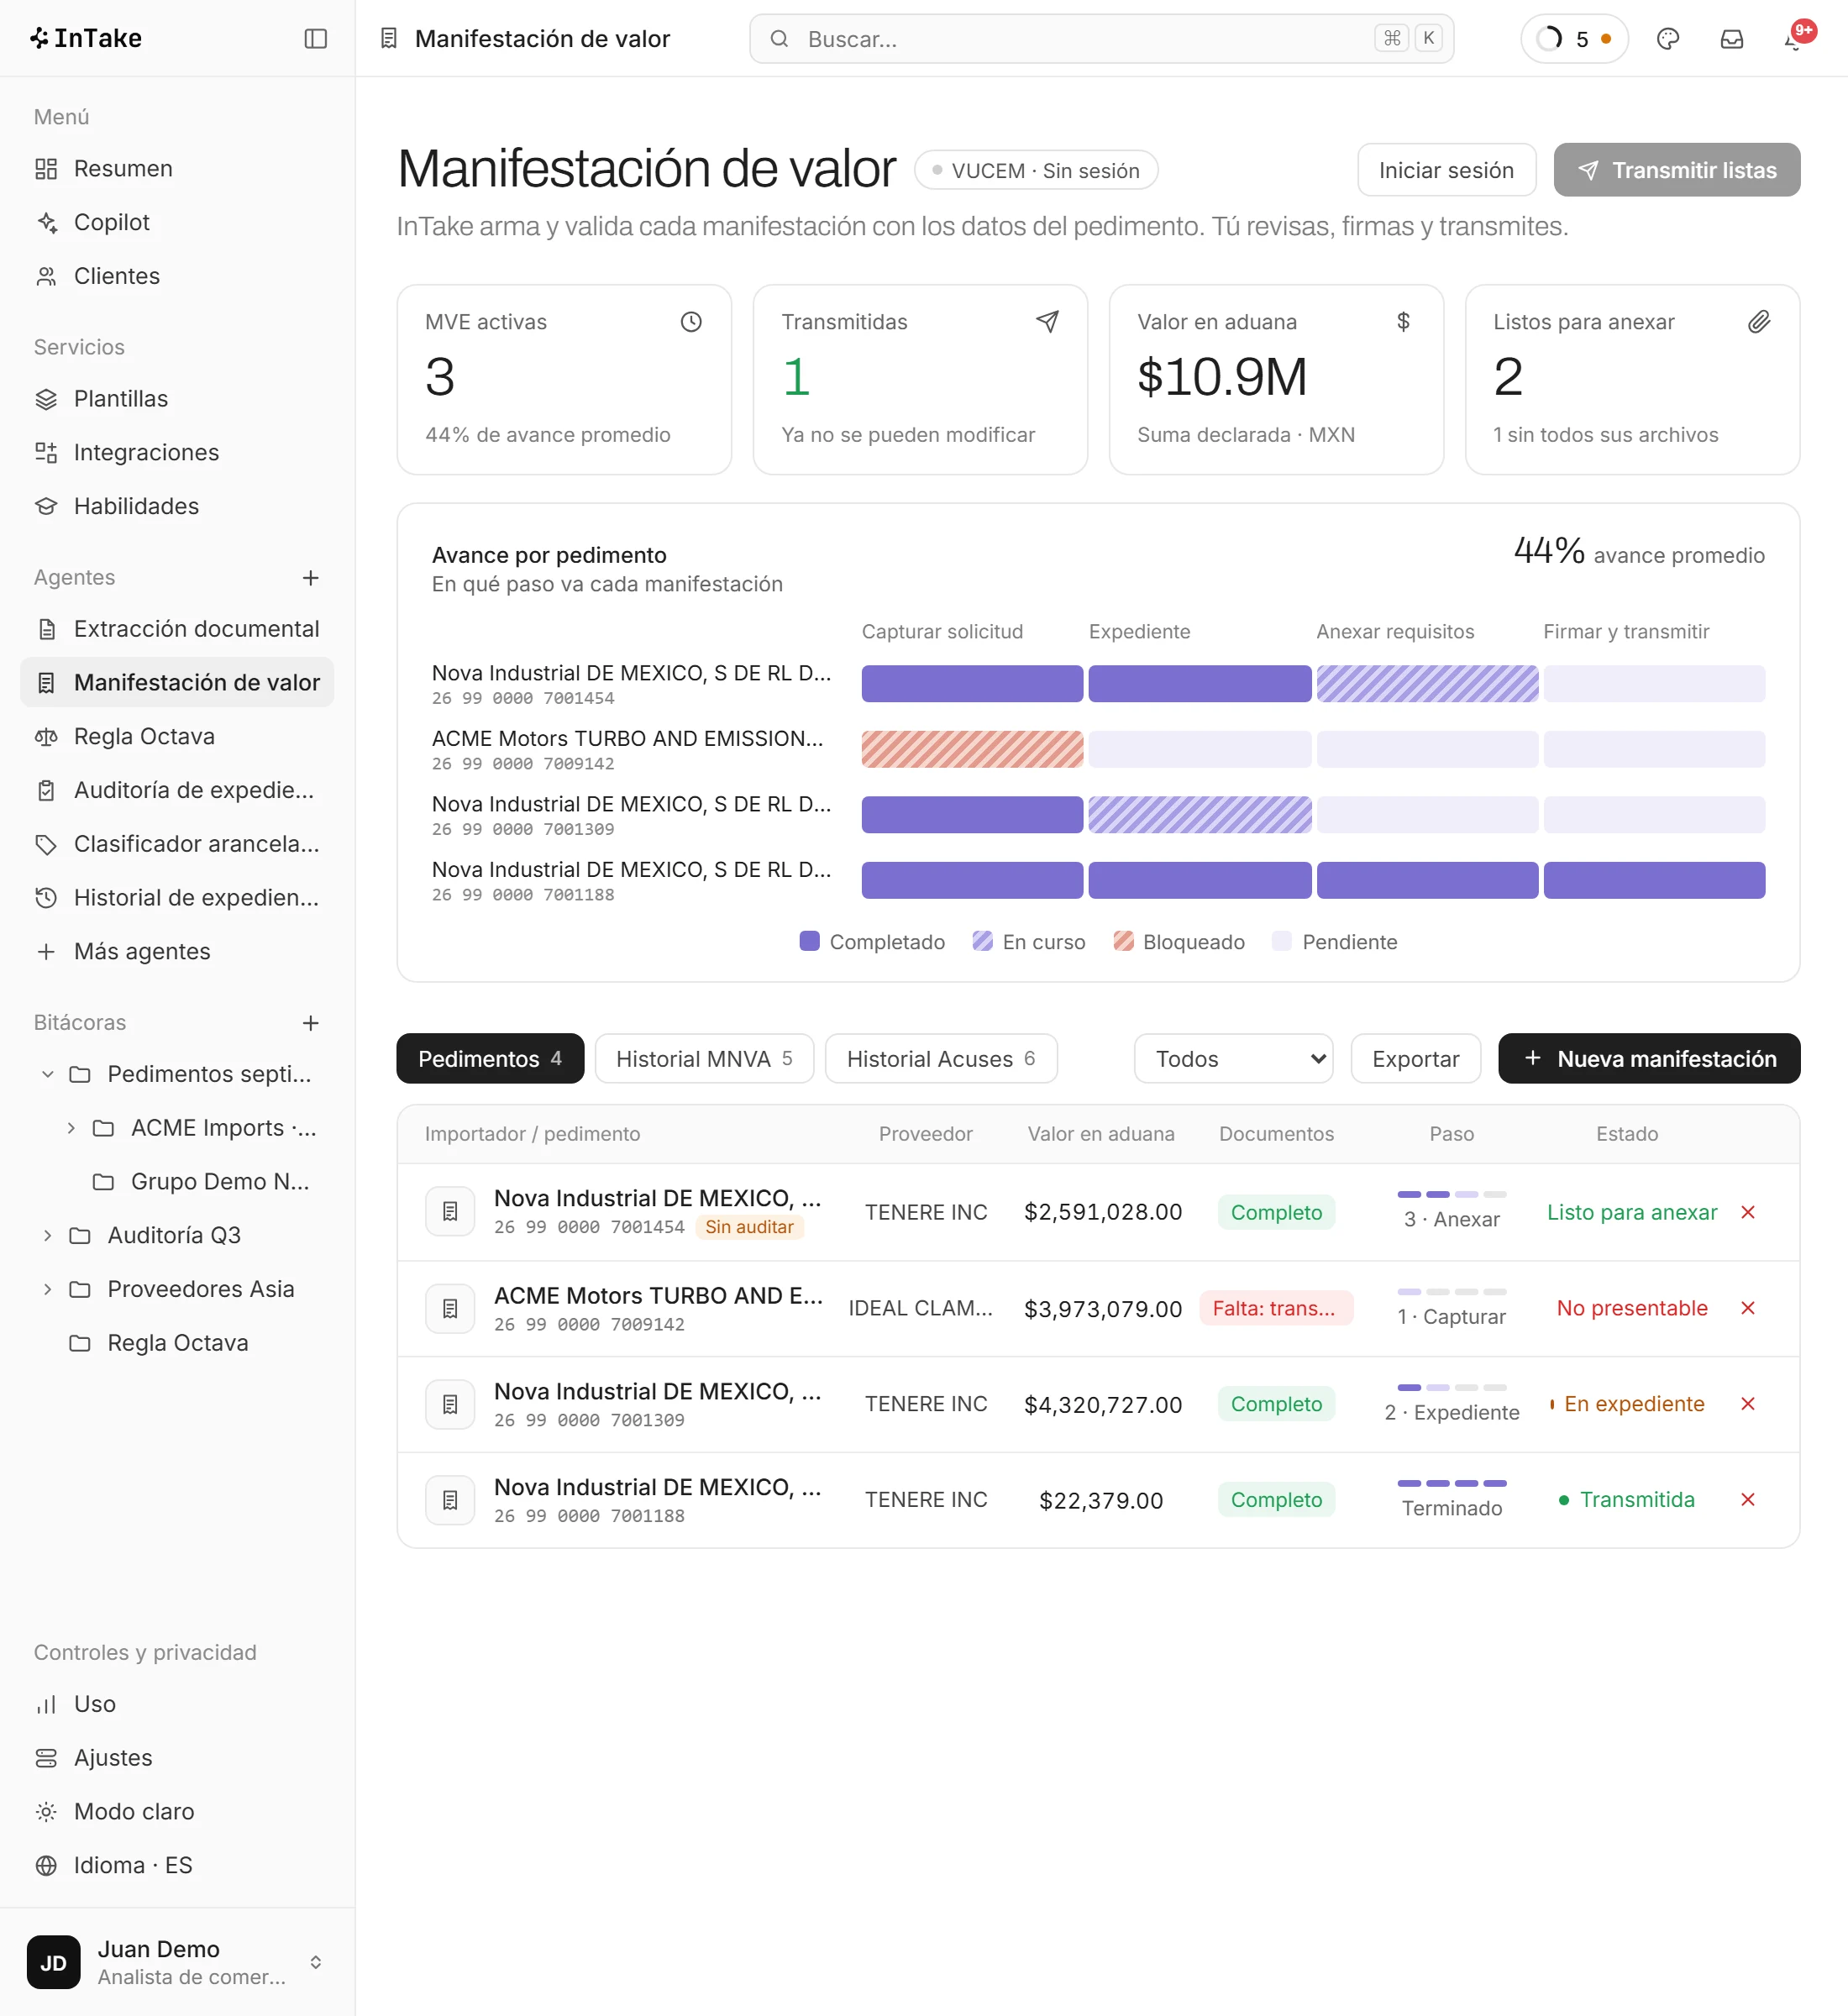
Task: Click the VUCEM · Sin sesión status badge
Action: pyautogui.click(x=1036, y=170)
